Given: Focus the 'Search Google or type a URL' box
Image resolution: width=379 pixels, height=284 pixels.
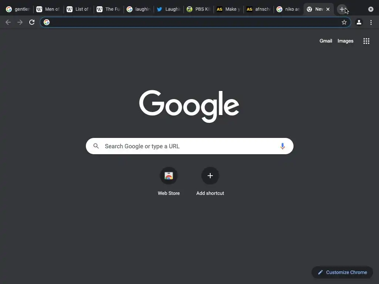Looking at the screenshot, I should pos(189,146).
